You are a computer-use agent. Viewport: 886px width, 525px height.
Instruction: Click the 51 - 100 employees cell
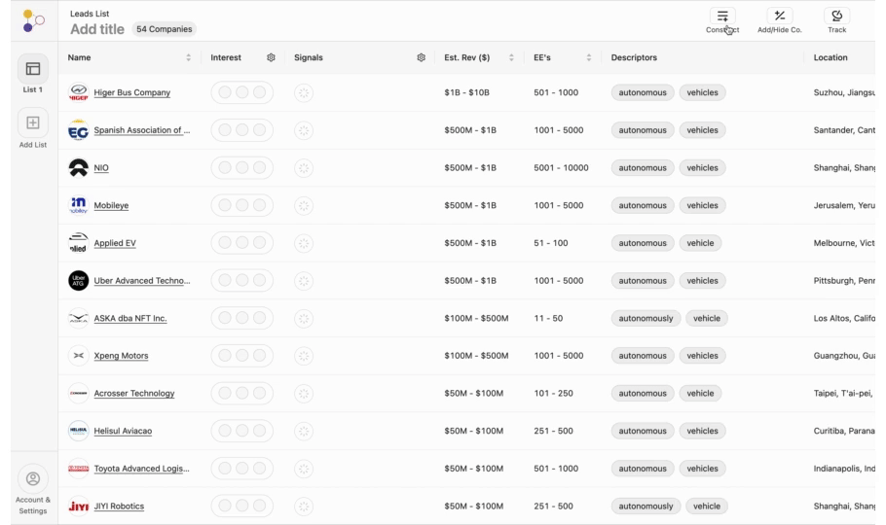point(551,243)
